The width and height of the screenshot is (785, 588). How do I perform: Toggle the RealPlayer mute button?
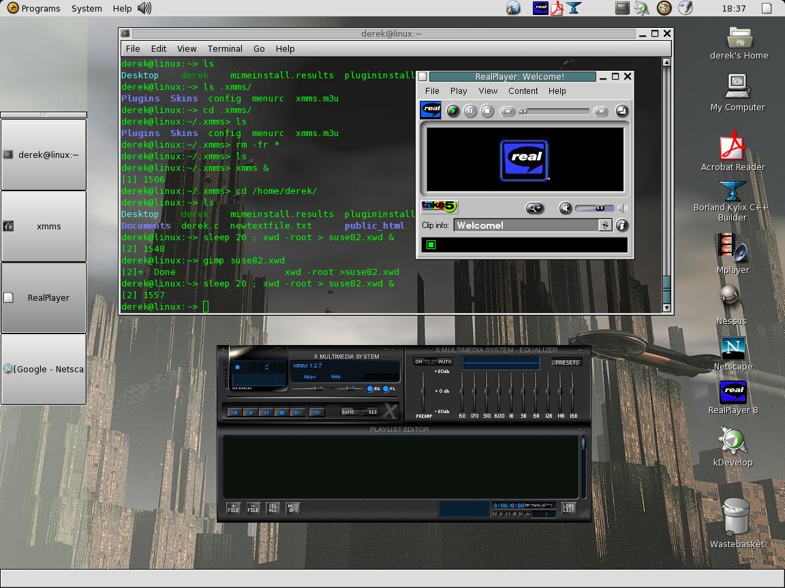[x=565, y=208]
